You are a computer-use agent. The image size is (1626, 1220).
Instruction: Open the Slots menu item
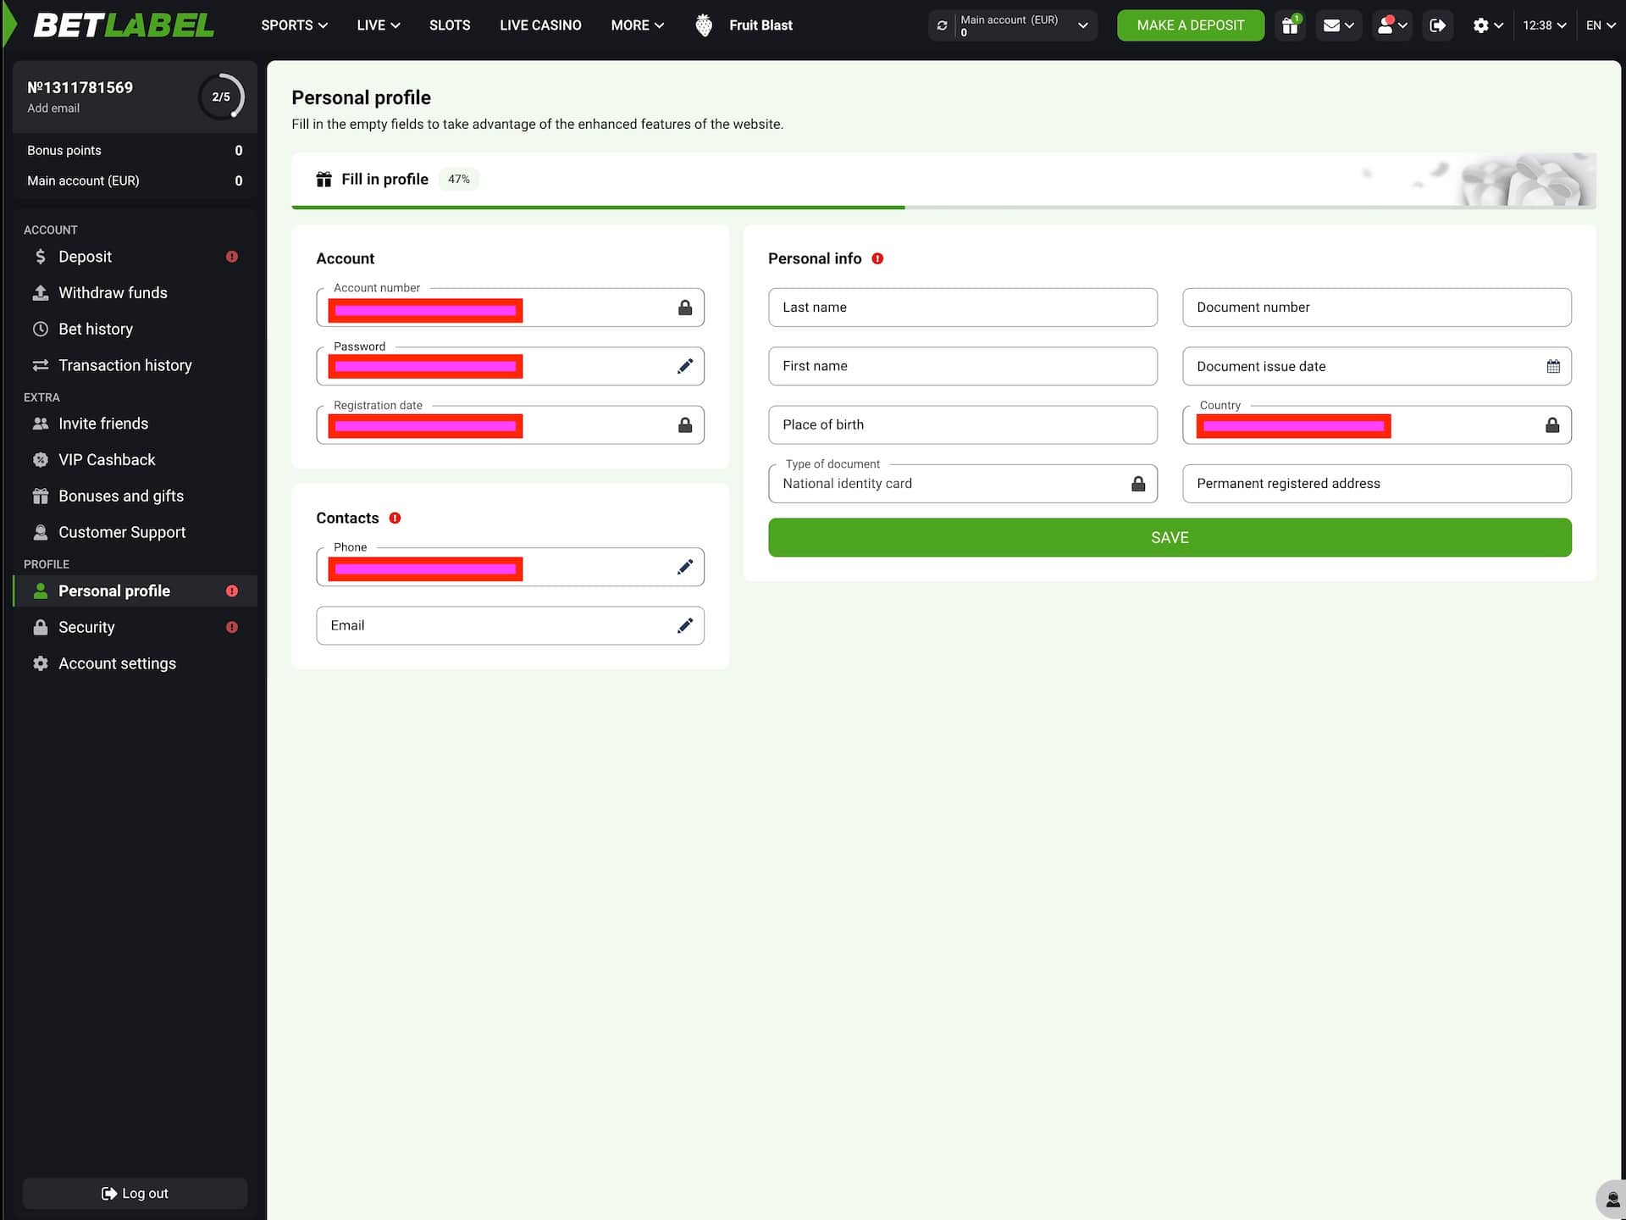450,25
